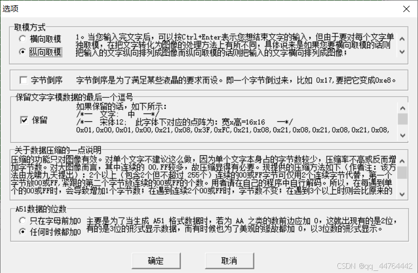Click up arrow in 数据压缩 text scrollbar
This screenshot has width=418, height=273.
point(402,161)
